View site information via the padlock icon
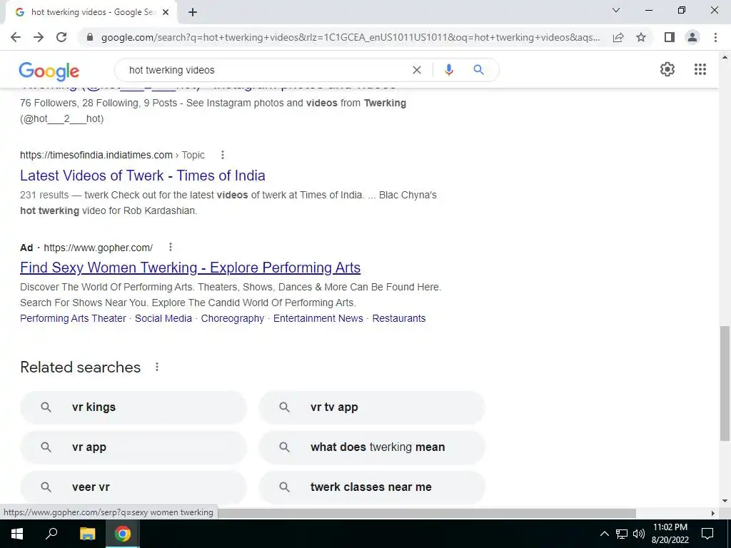 [90, 37]
